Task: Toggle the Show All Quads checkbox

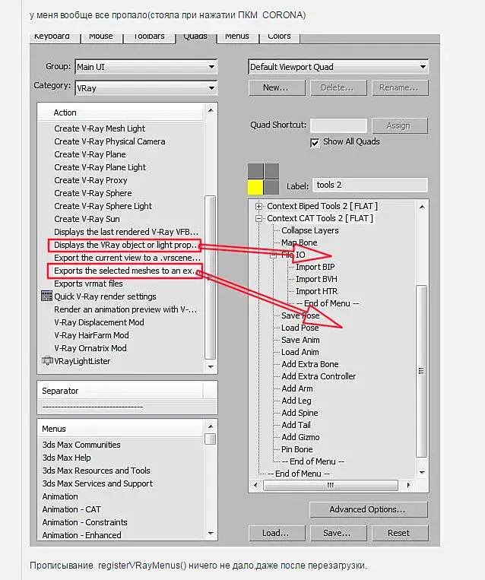Action: [315, 142]
